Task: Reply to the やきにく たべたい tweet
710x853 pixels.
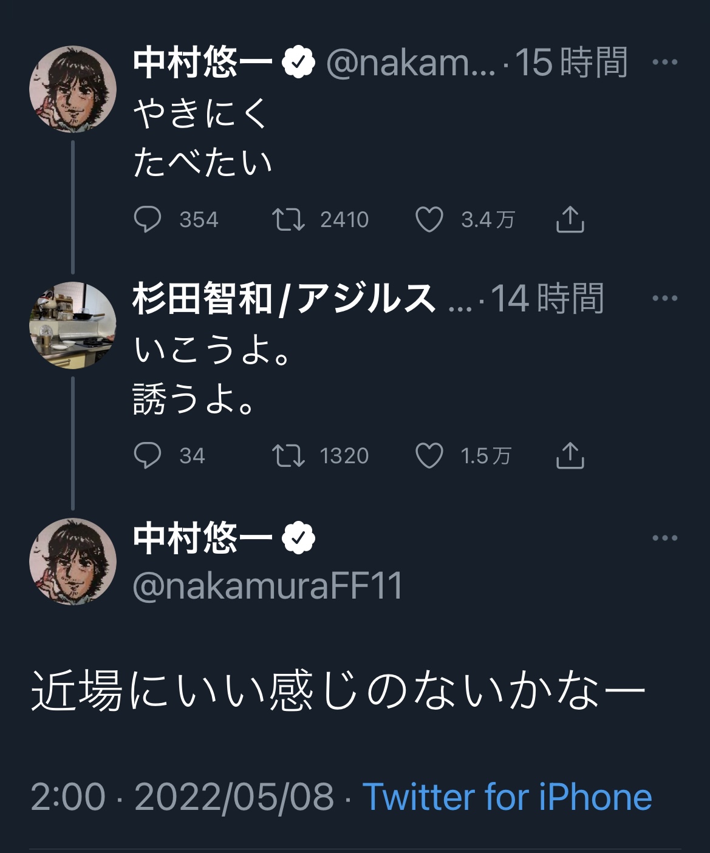Action: click(148, 220)
